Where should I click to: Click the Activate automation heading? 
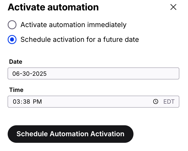tap(53, 7)
